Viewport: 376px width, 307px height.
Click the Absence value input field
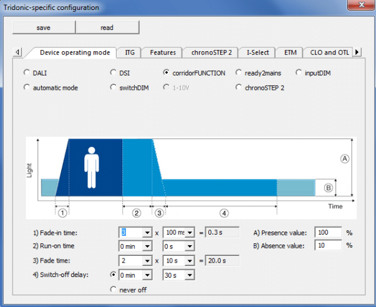(328, 245)
